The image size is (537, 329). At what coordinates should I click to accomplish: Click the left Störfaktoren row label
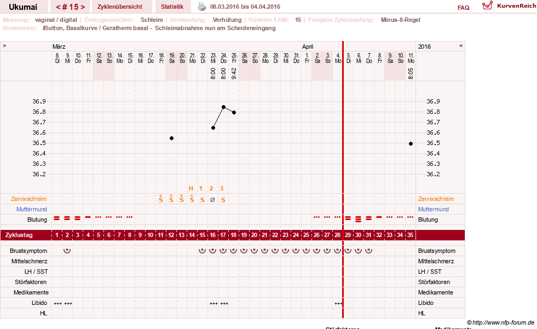point(31,282)
